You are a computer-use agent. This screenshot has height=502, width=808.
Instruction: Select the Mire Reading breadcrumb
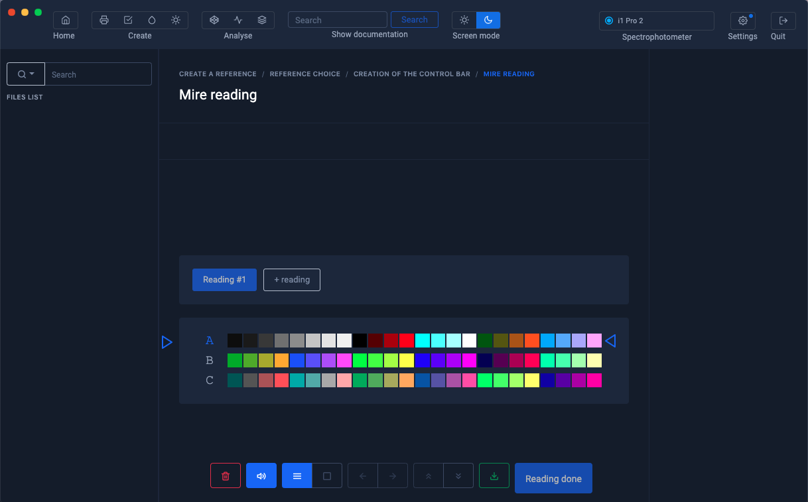pos(509,74)
